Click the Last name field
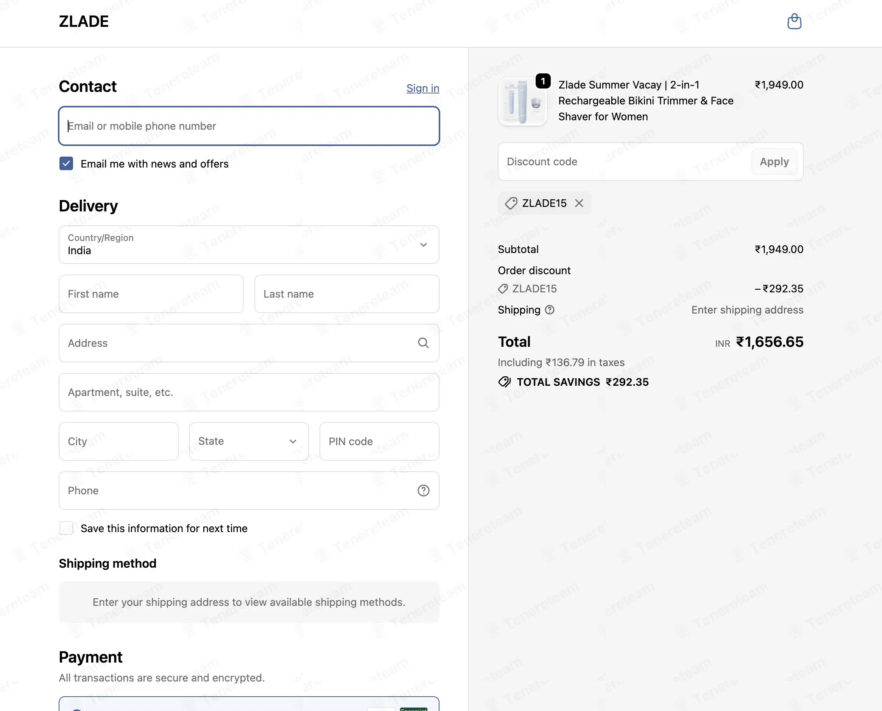This screenshot has height=711, width=882. pyautogui.click(x=347, y=293)
